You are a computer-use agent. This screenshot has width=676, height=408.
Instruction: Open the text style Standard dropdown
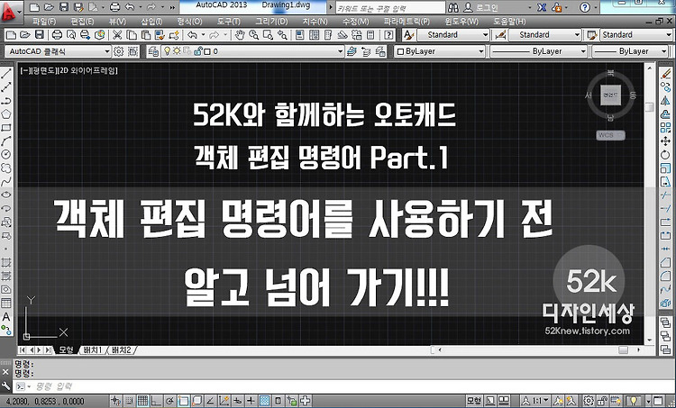[452, 35]
